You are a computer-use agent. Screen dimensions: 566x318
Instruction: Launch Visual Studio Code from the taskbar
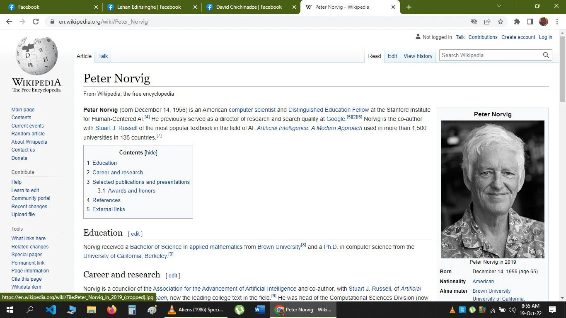coord(51,310)
